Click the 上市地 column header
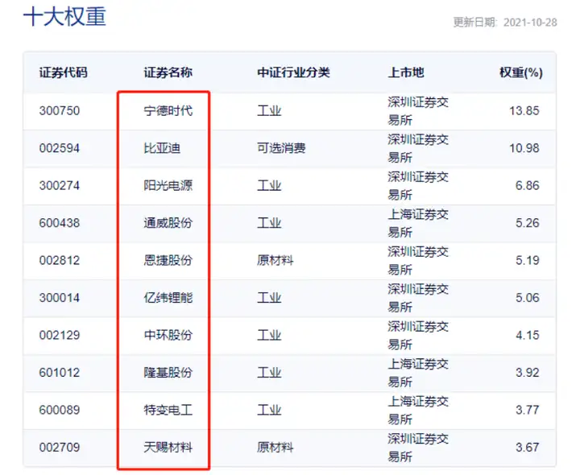The image size is (580, 475). [406, 72]
